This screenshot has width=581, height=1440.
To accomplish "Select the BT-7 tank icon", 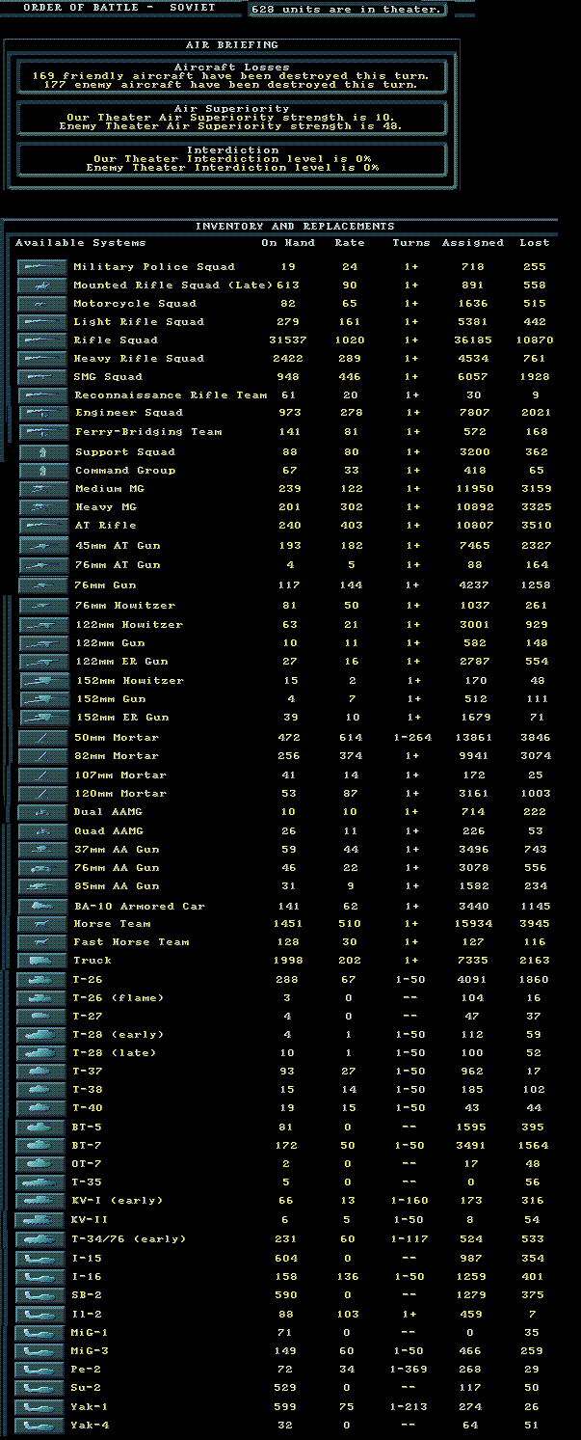I will click(x=42, y=1146).
